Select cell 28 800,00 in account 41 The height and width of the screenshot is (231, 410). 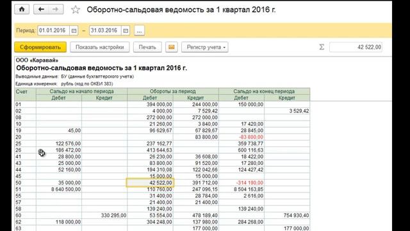(x=59, y=157)
